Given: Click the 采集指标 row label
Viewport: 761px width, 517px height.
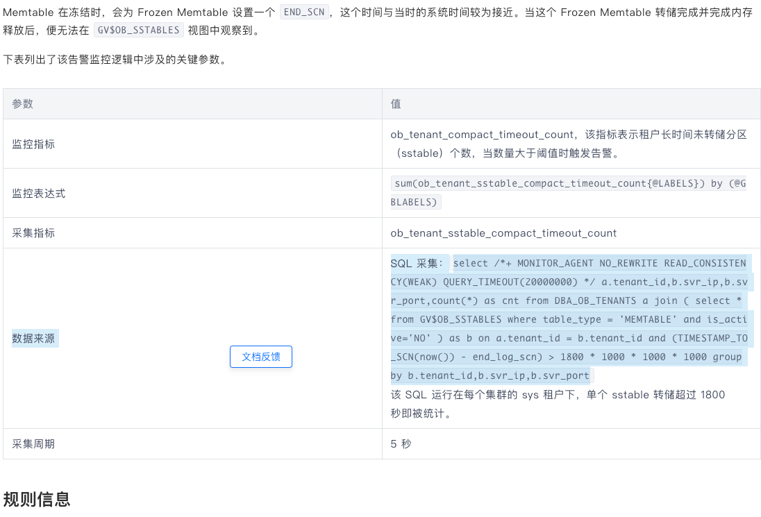Looking at the screenshot, I should tap(33, 232).
